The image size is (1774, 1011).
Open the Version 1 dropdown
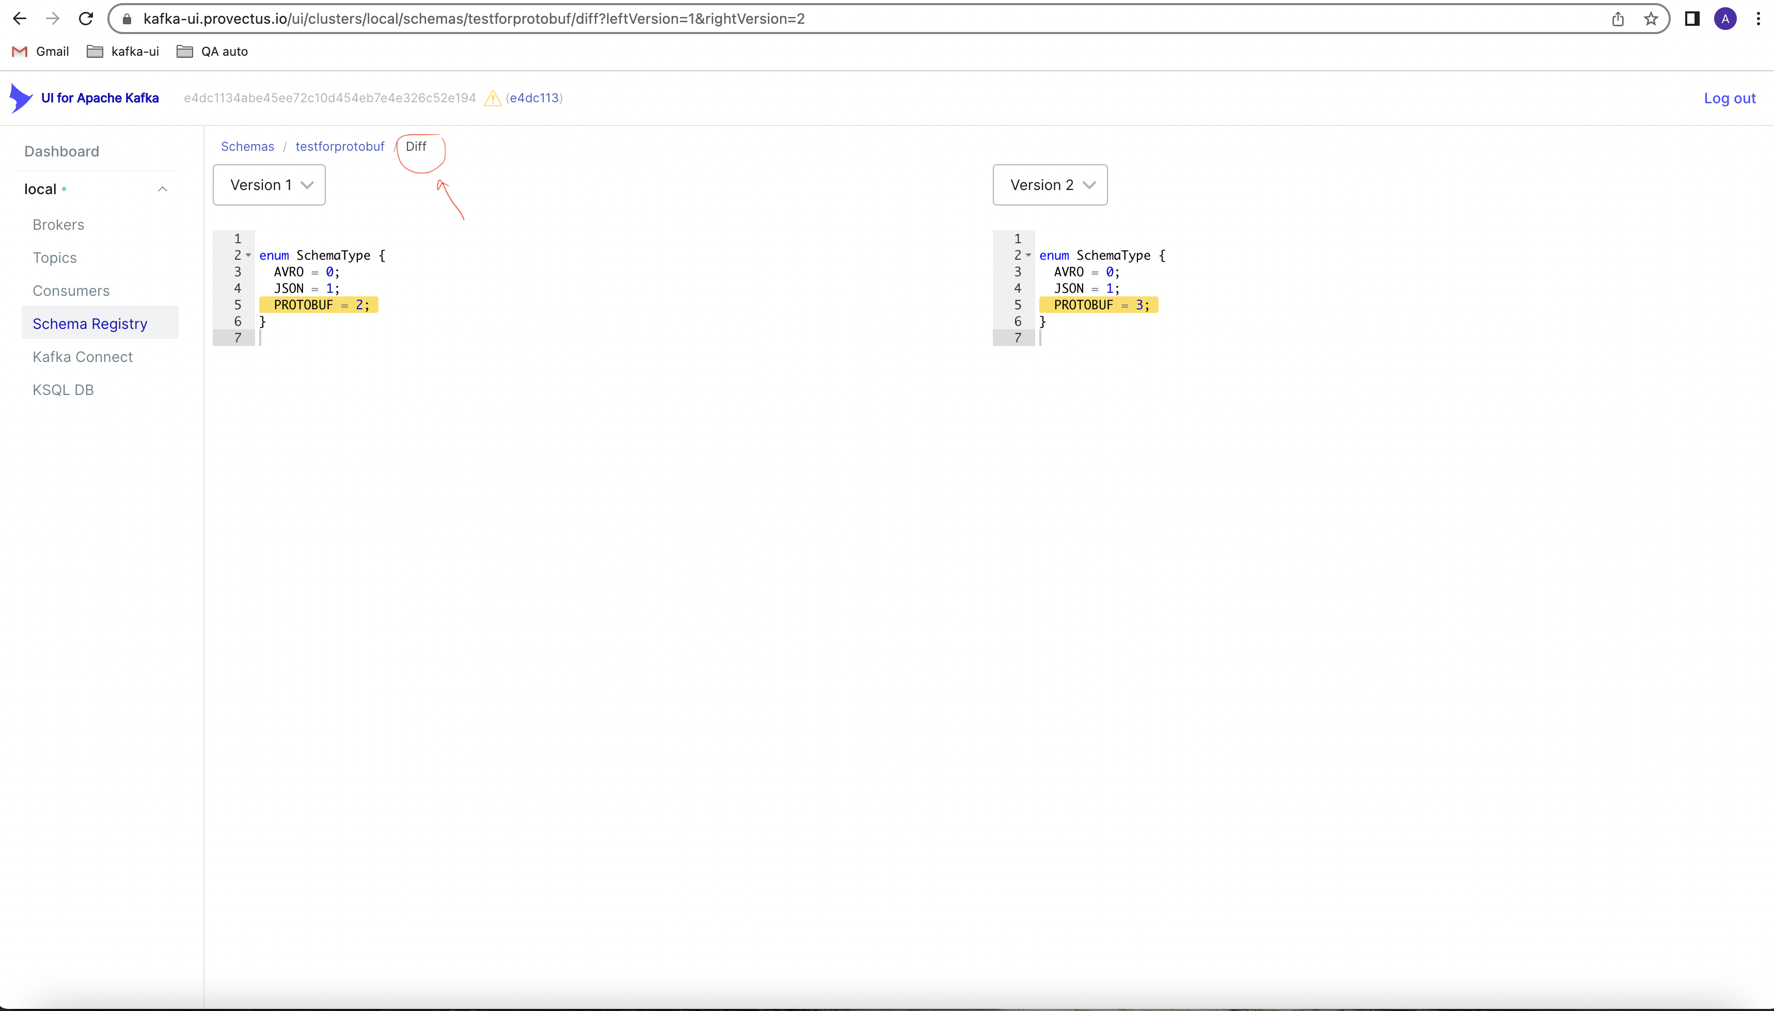268,184
